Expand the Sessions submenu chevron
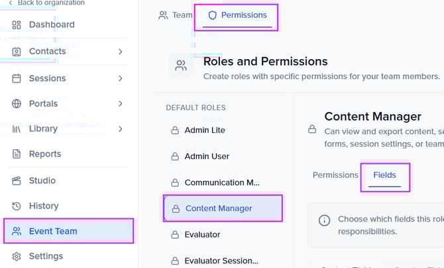The width and height of the screenshot is (444, 268). click(x=120, y=78)
